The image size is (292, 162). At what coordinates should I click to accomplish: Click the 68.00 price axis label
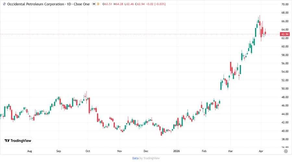click(x=285, y=13)
